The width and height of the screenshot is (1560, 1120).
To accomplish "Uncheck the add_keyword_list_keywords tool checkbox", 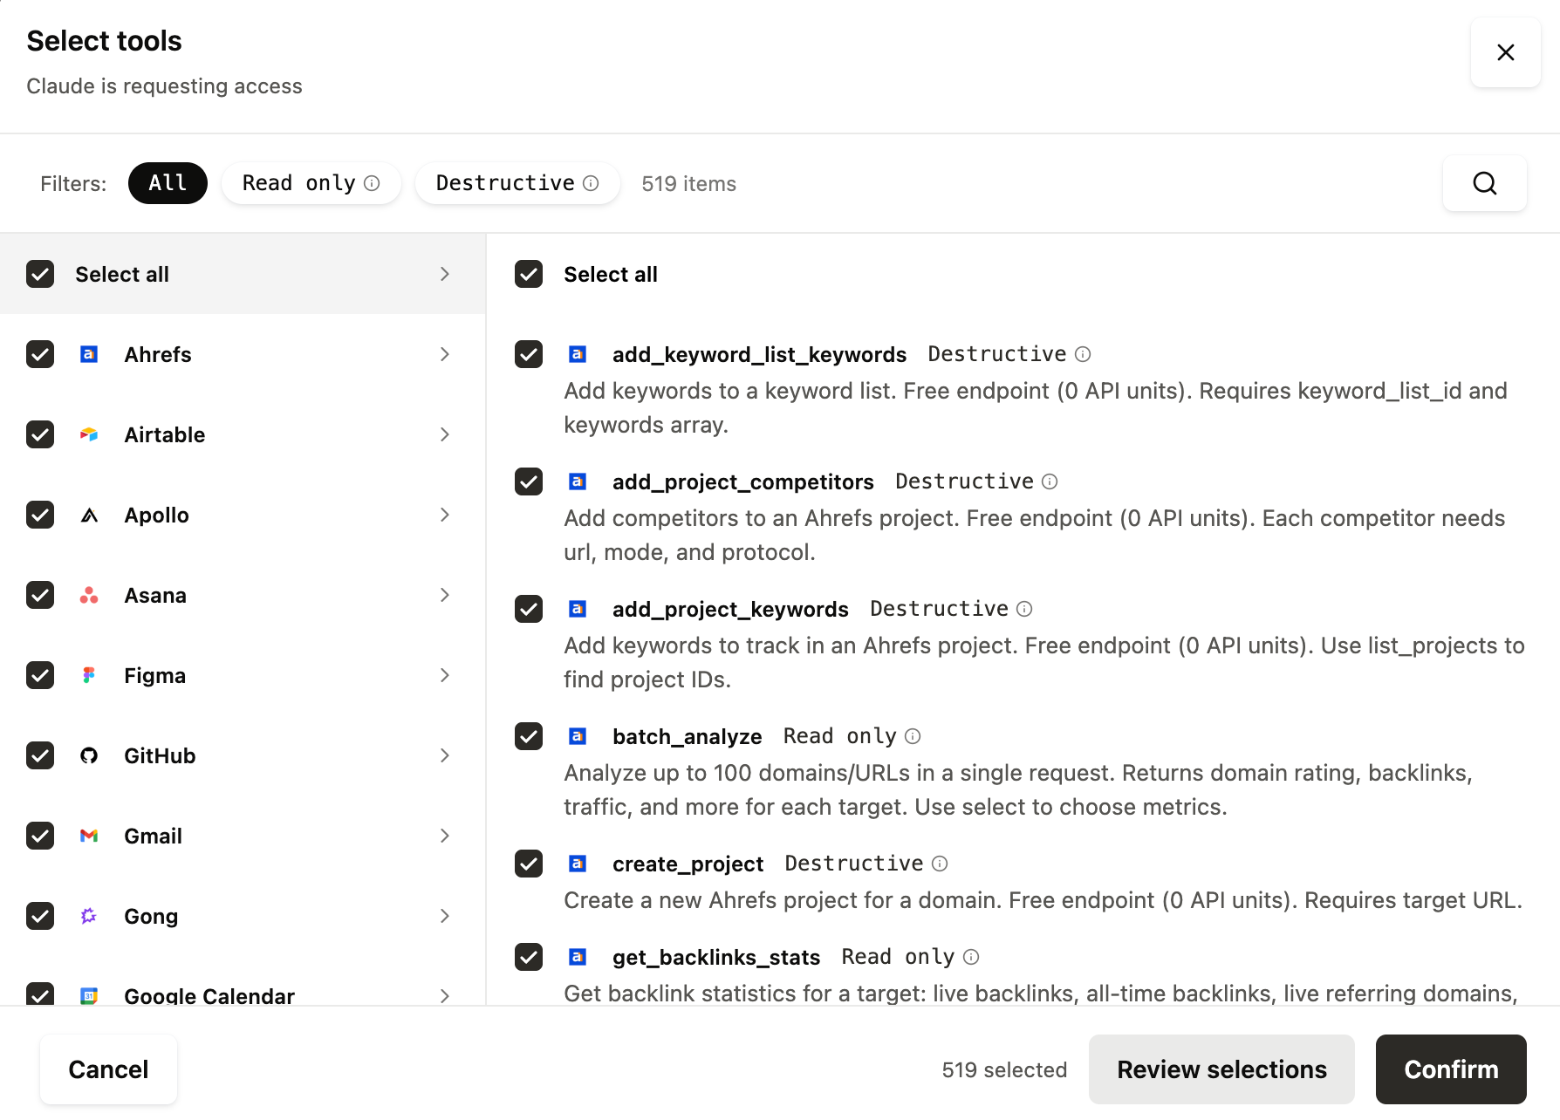I will 529,354.
